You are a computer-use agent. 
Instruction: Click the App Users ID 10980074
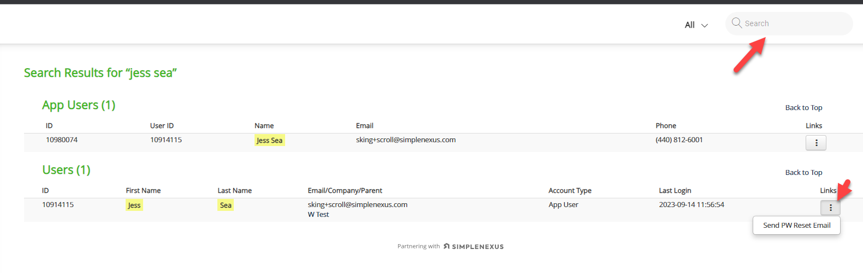[62, 140]
